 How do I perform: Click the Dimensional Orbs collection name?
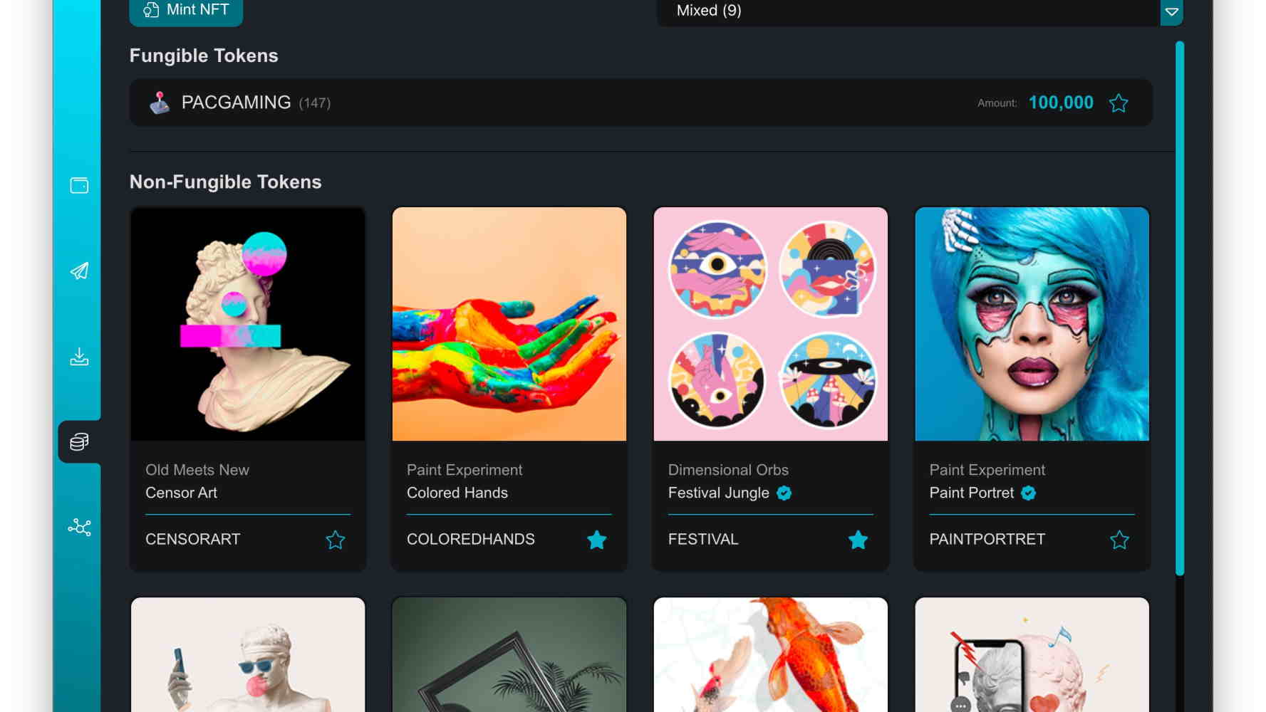[728, 470]
